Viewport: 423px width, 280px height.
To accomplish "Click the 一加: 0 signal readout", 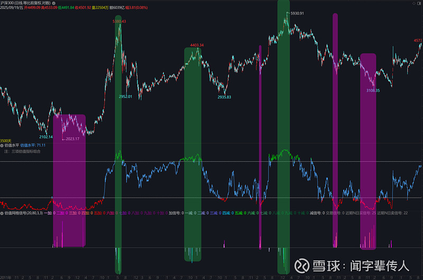I will 50,213.
